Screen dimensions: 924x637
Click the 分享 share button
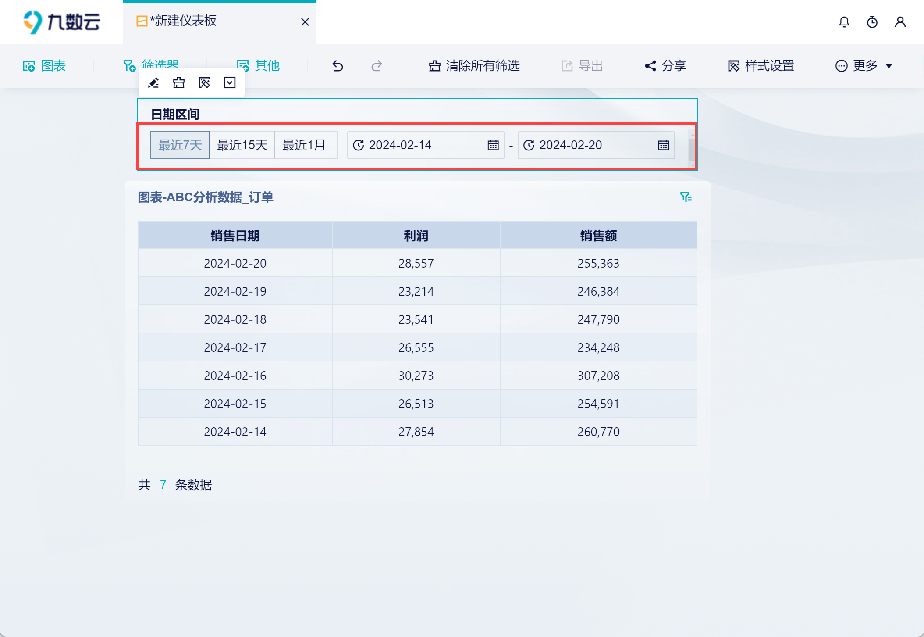coord(665,66)
